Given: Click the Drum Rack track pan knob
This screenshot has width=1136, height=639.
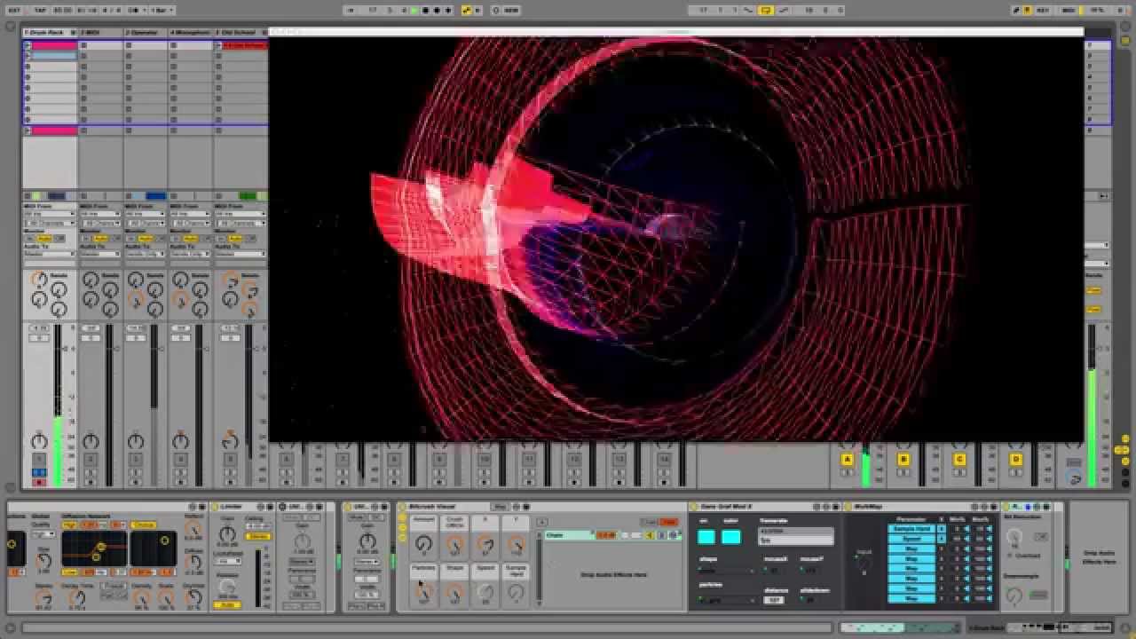Looking at the screenshot, I should click(39, 440).
